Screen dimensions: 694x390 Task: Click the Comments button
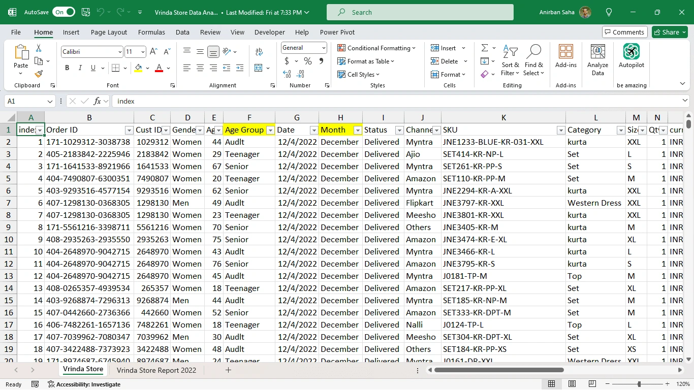(624, 32)
